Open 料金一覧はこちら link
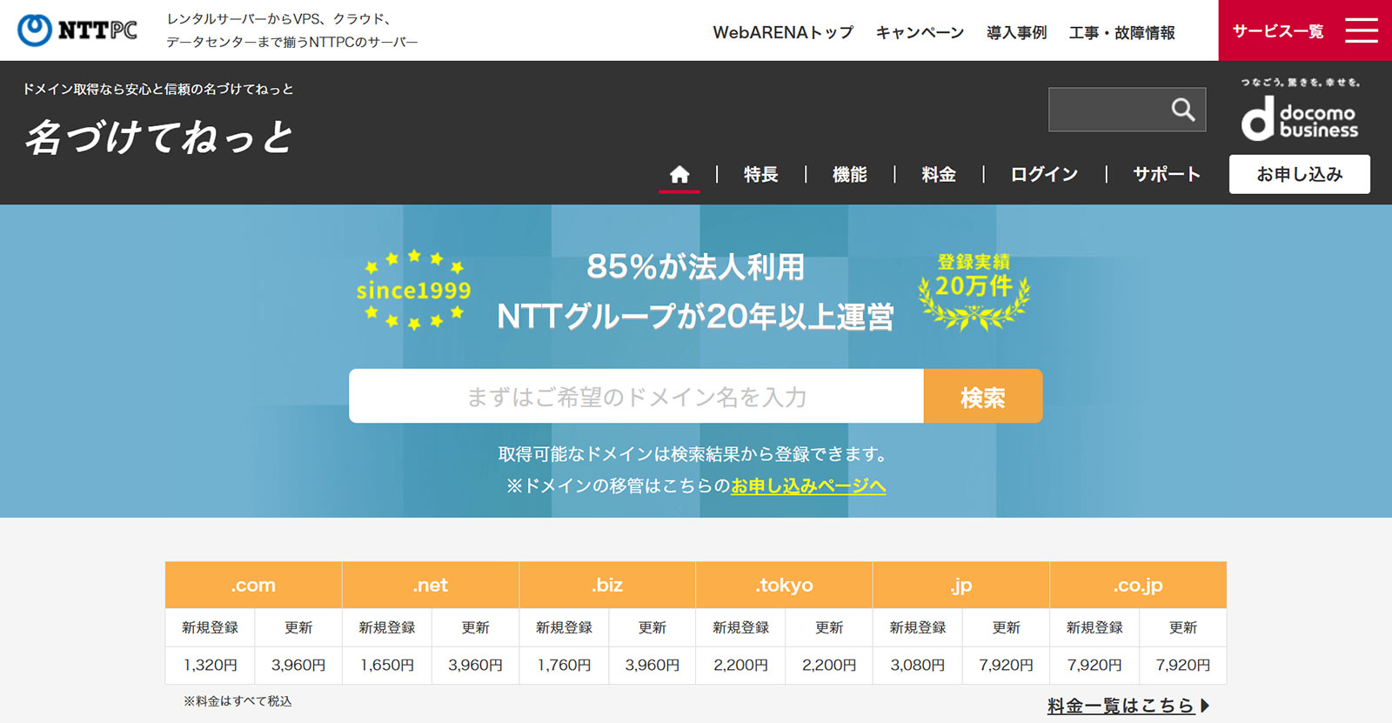This screenshot has height=723, width=1392. coord(1121,706)
